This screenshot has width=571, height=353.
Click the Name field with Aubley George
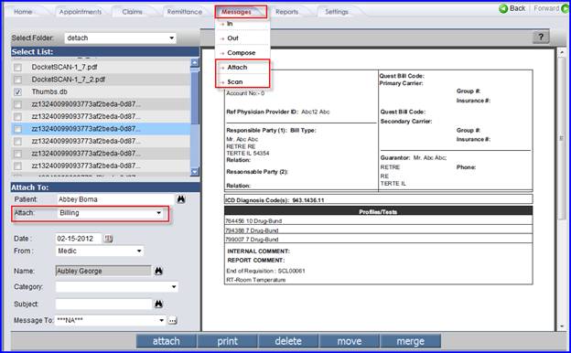[103, 271]
